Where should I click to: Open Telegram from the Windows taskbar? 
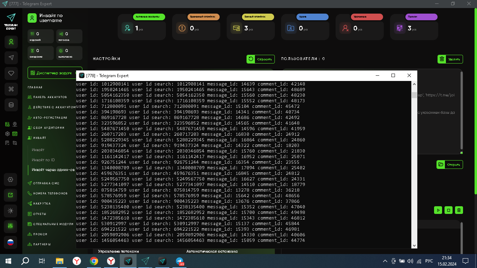tap(180, 261)
